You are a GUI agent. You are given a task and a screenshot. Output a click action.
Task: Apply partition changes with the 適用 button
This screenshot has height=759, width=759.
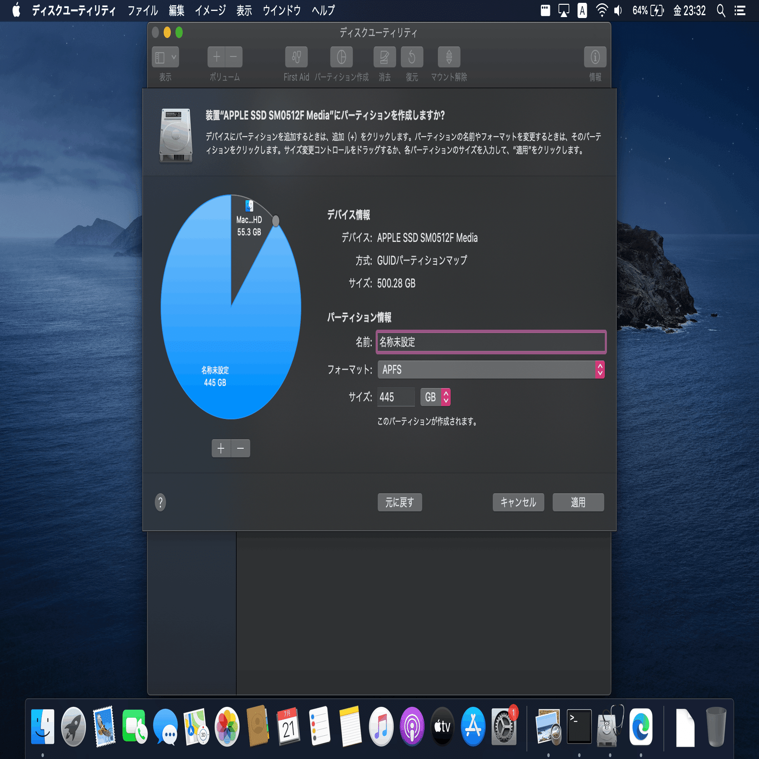[x=578, y=502]
